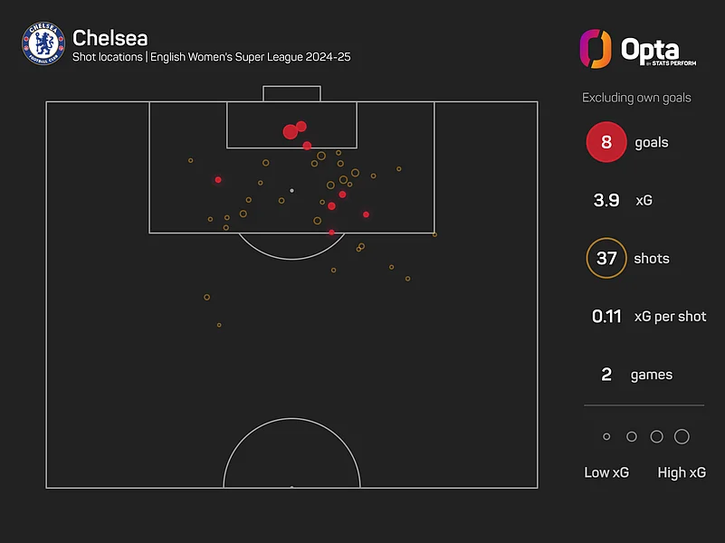Viewport: 725px width, 543px height.
Task: Click the largest red goal marker near the goal
Action: (x=290, y=132)
